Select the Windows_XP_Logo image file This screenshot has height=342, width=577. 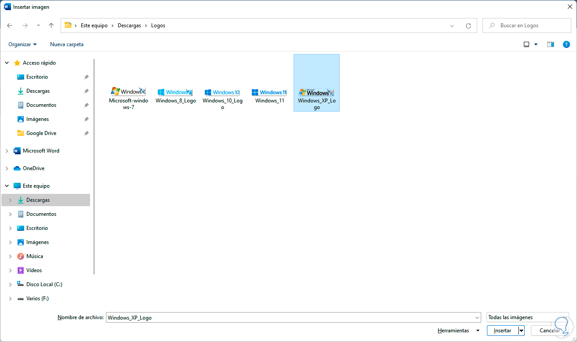[x=316, y=83]
